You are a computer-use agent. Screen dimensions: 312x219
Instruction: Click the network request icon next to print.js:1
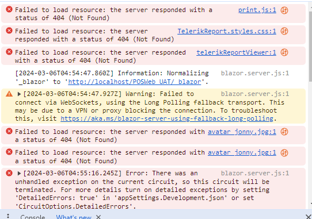(x=284, y=10)
